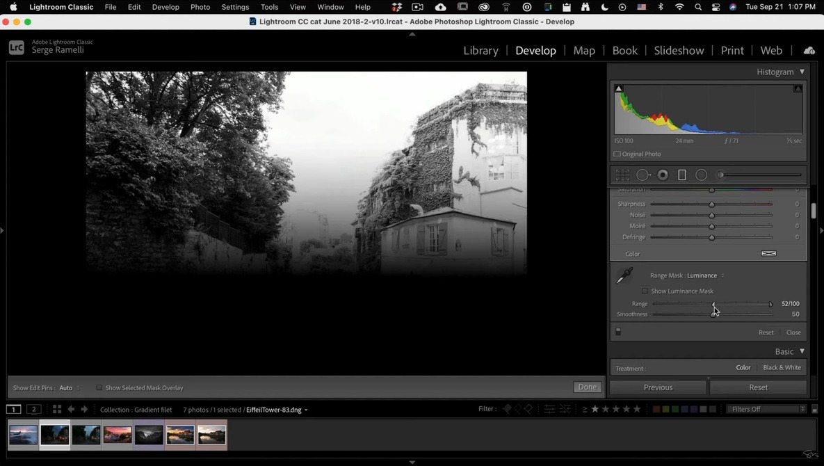This screenshot has height=466, width=824.
Task: Open the Filters Off dropdown
Action: pyautogui.click(x=766, y=409)
